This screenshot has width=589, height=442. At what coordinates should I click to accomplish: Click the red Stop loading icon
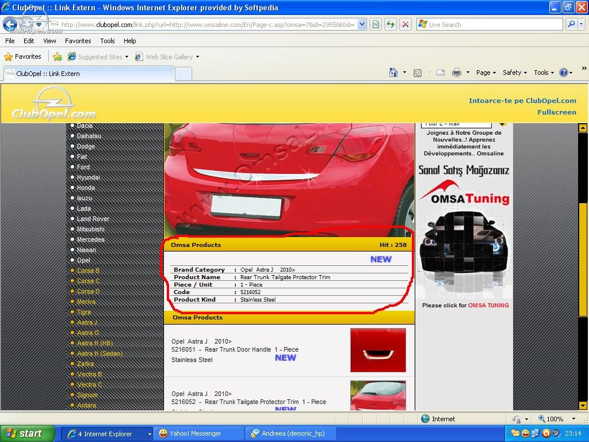click(406, 24)
